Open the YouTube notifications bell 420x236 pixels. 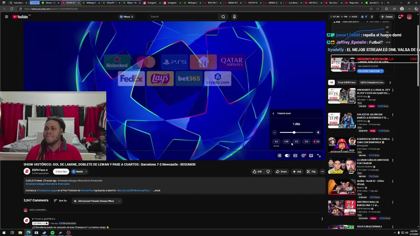click(400, 17)
